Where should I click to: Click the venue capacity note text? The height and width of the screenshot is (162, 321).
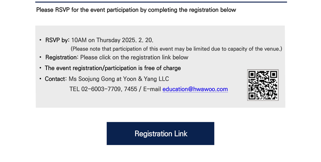pyautogui.click(x=176, y=49)
